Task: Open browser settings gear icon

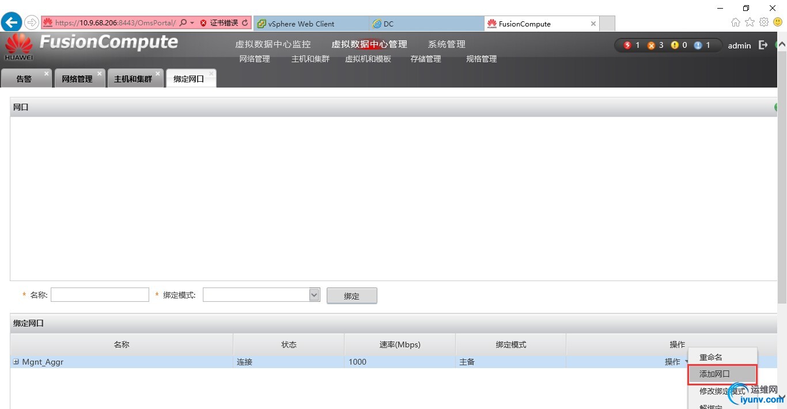Action: (x=764, y=22)
